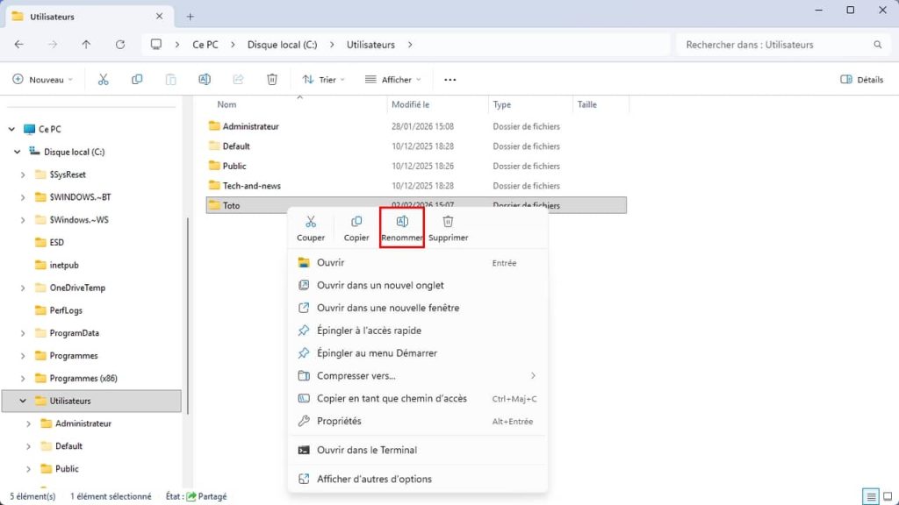Open the Partager (share) icon in the toolbar
Viewport: 899px width, 505px height.
coord(237,79)
